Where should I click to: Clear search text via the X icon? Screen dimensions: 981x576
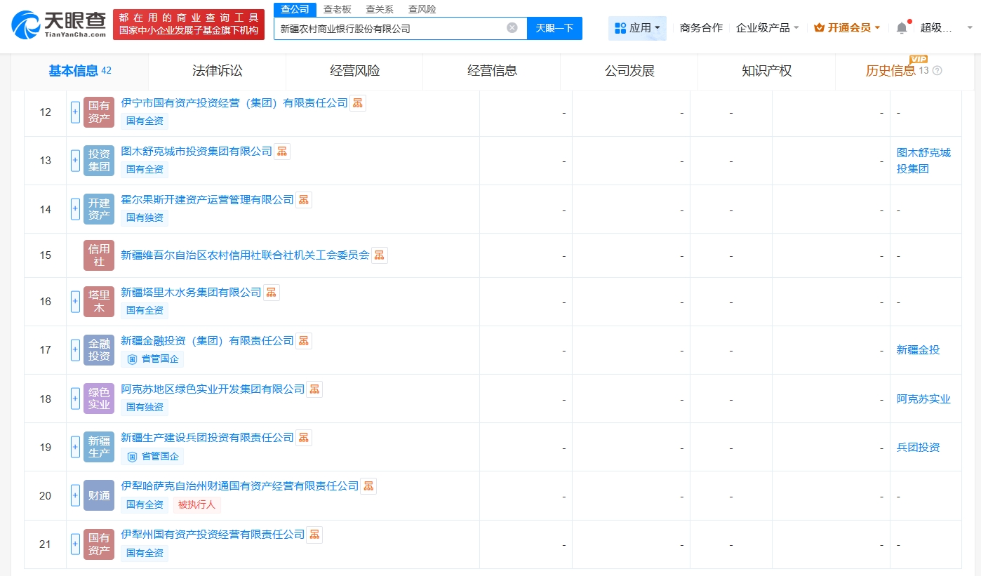pos(512,28)
